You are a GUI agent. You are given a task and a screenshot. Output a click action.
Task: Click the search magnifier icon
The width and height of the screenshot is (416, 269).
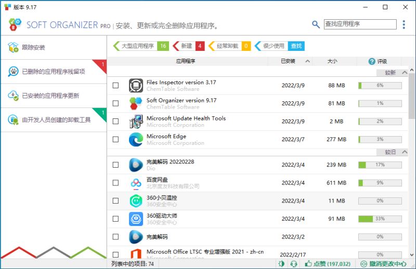316,24
